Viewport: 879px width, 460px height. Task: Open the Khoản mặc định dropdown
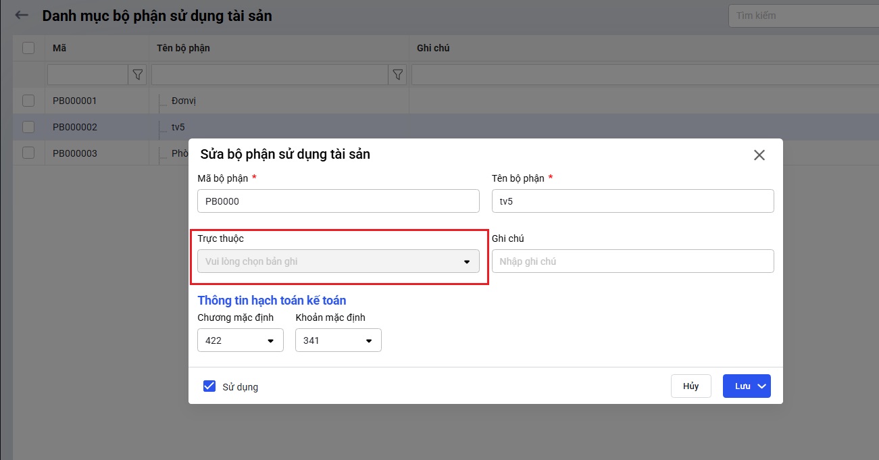(x=338, y=340)
